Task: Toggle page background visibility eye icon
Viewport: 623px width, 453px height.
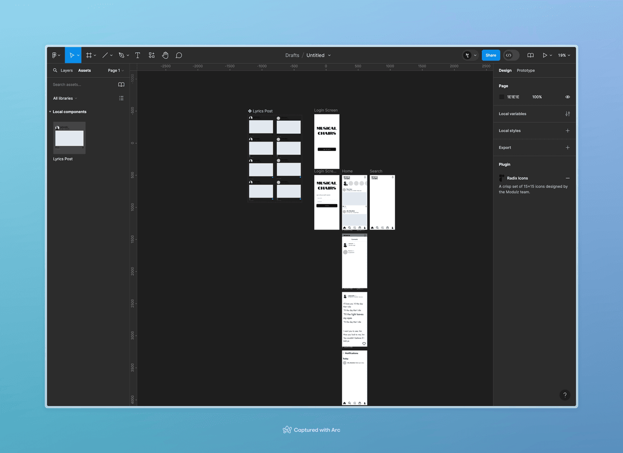Action: pyautogui.click(x=568, y=97)
